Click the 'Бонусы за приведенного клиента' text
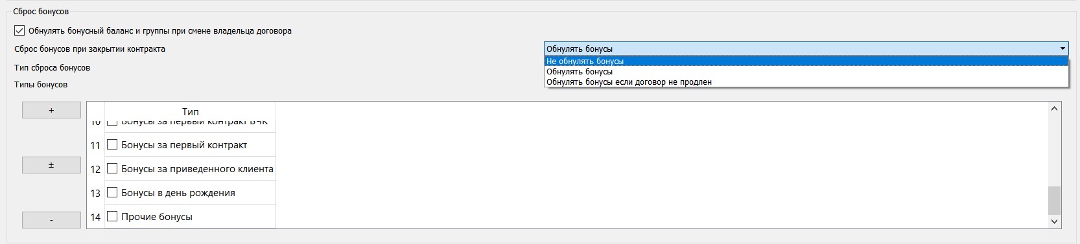Viewport: 1080px width, 244px height. point(197,168)
